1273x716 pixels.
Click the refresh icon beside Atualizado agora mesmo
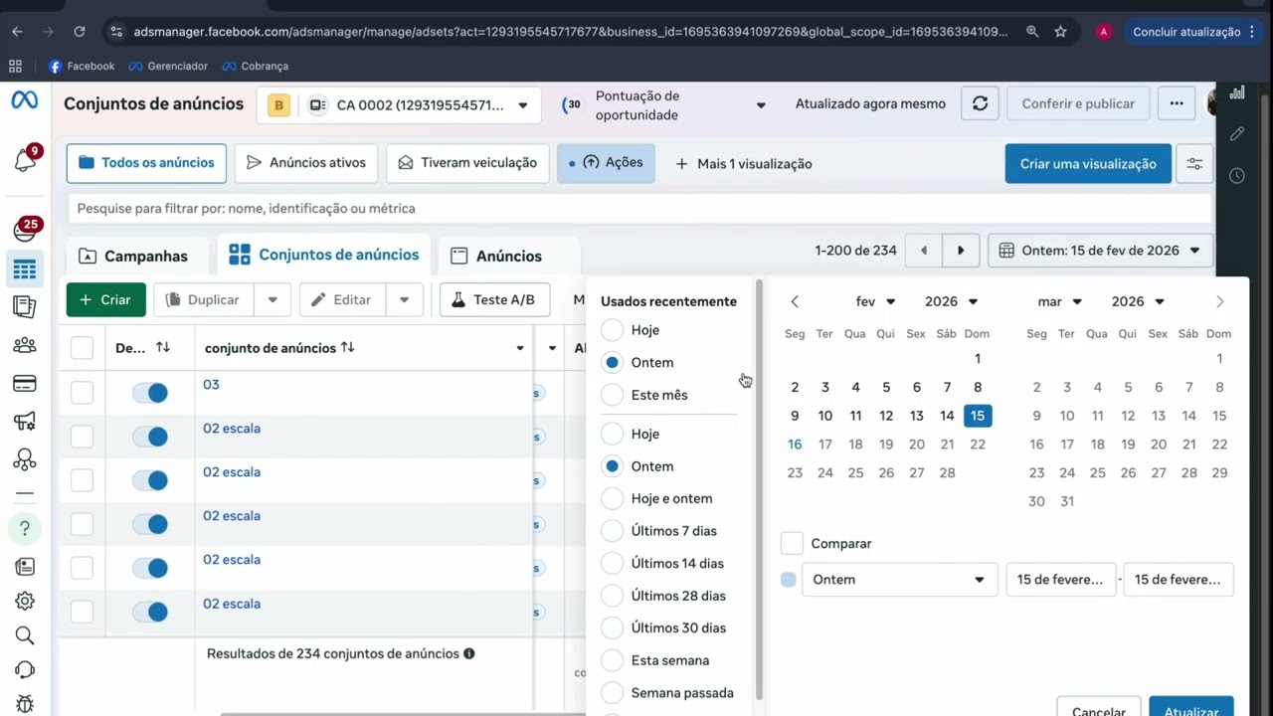click(x=980, y=103)
